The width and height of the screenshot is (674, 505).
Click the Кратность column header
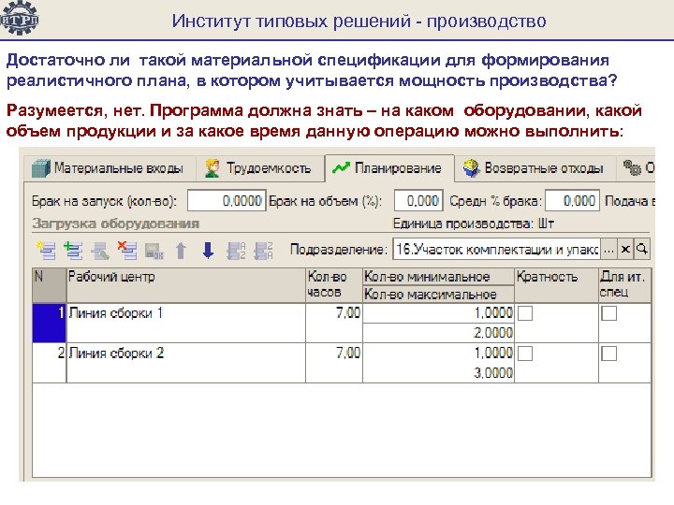pos(556,285)
